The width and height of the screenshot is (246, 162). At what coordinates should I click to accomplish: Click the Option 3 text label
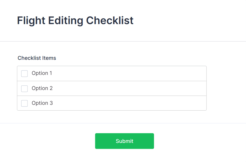click(42, 103)
